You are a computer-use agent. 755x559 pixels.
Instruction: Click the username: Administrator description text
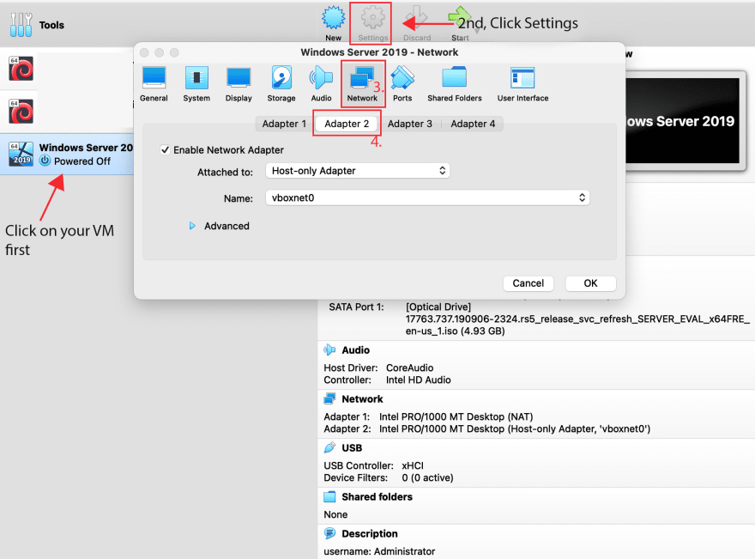point(379,551)
